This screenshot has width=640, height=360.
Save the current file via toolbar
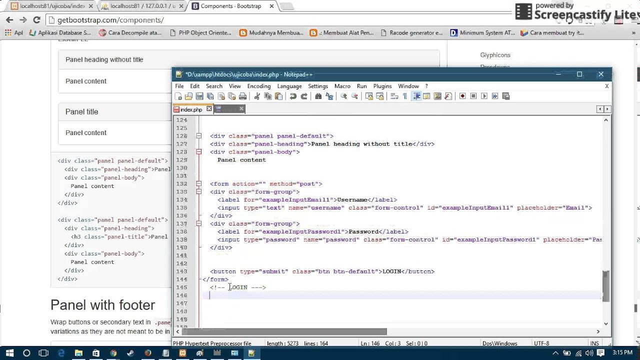point(199,96)
